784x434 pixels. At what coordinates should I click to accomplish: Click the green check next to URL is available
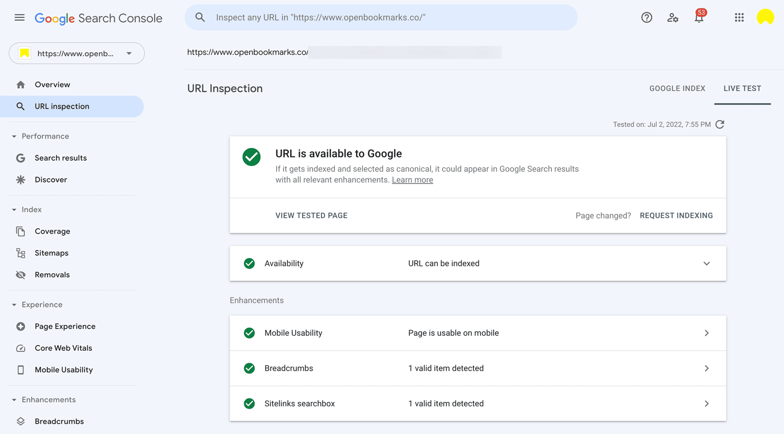[251, 157]
